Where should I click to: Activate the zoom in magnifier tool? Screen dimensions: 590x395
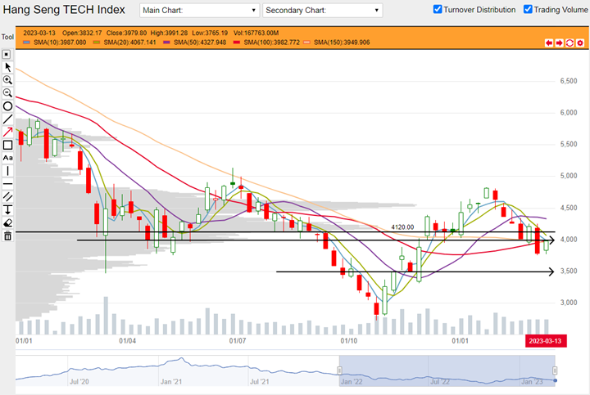coord(7,80)
